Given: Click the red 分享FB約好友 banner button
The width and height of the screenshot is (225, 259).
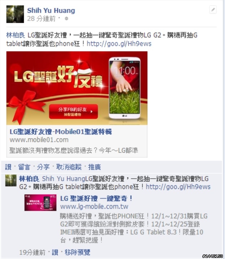Looking at the screenshot, I should (x=73, y=111).
